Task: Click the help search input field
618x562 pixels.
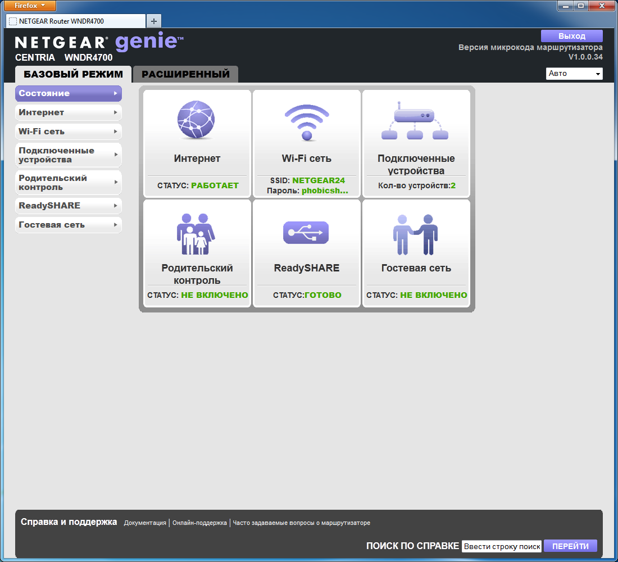Action: (501, 546)
